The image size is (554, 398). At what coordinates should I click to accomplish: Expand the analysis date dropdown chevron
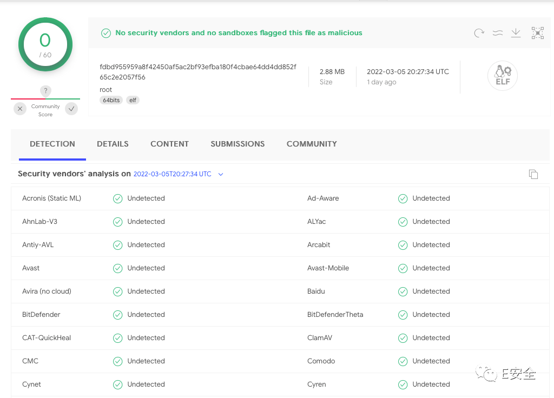pyautogui.click(x=221, y=174)
